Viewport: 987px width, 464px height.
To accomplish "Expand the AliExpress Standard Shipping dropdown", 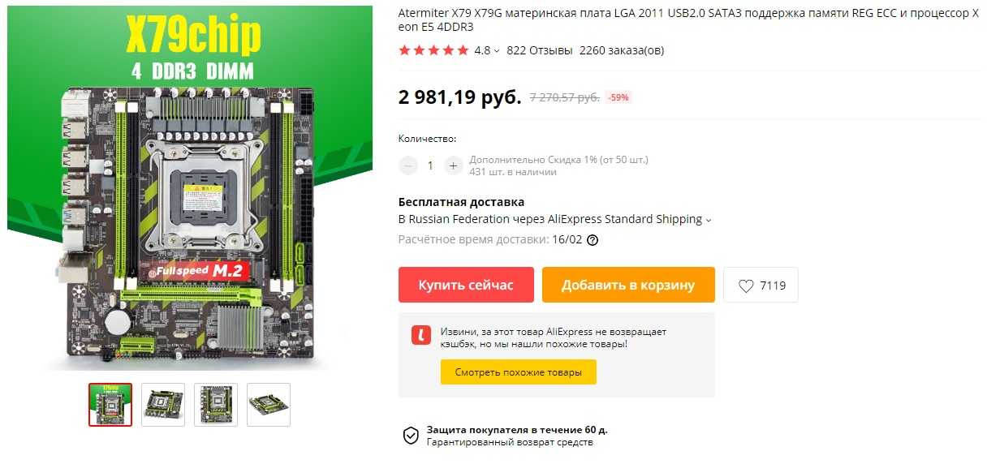I will (709, 220).
